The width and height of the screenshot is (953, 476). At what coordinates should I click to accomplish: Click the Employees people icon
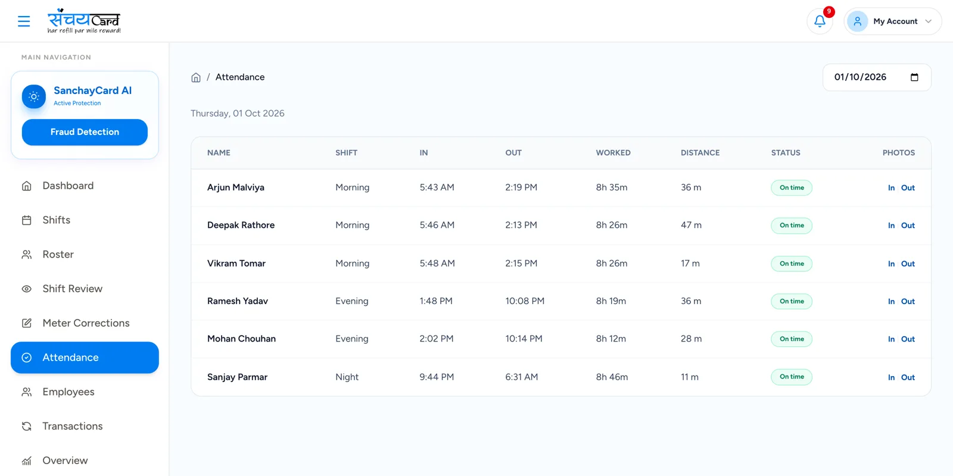27,392
